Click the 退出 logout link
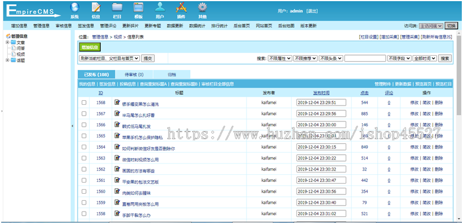The width and height of the screenshot is (463, 224). 312,11
